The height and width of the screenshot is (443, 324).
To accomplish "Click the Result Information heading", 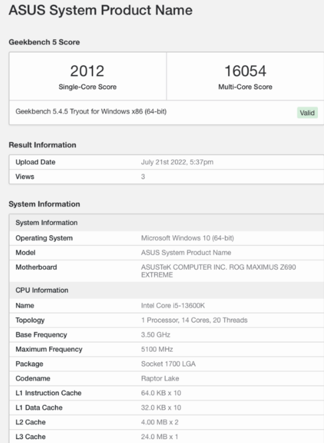I will 43,145.
